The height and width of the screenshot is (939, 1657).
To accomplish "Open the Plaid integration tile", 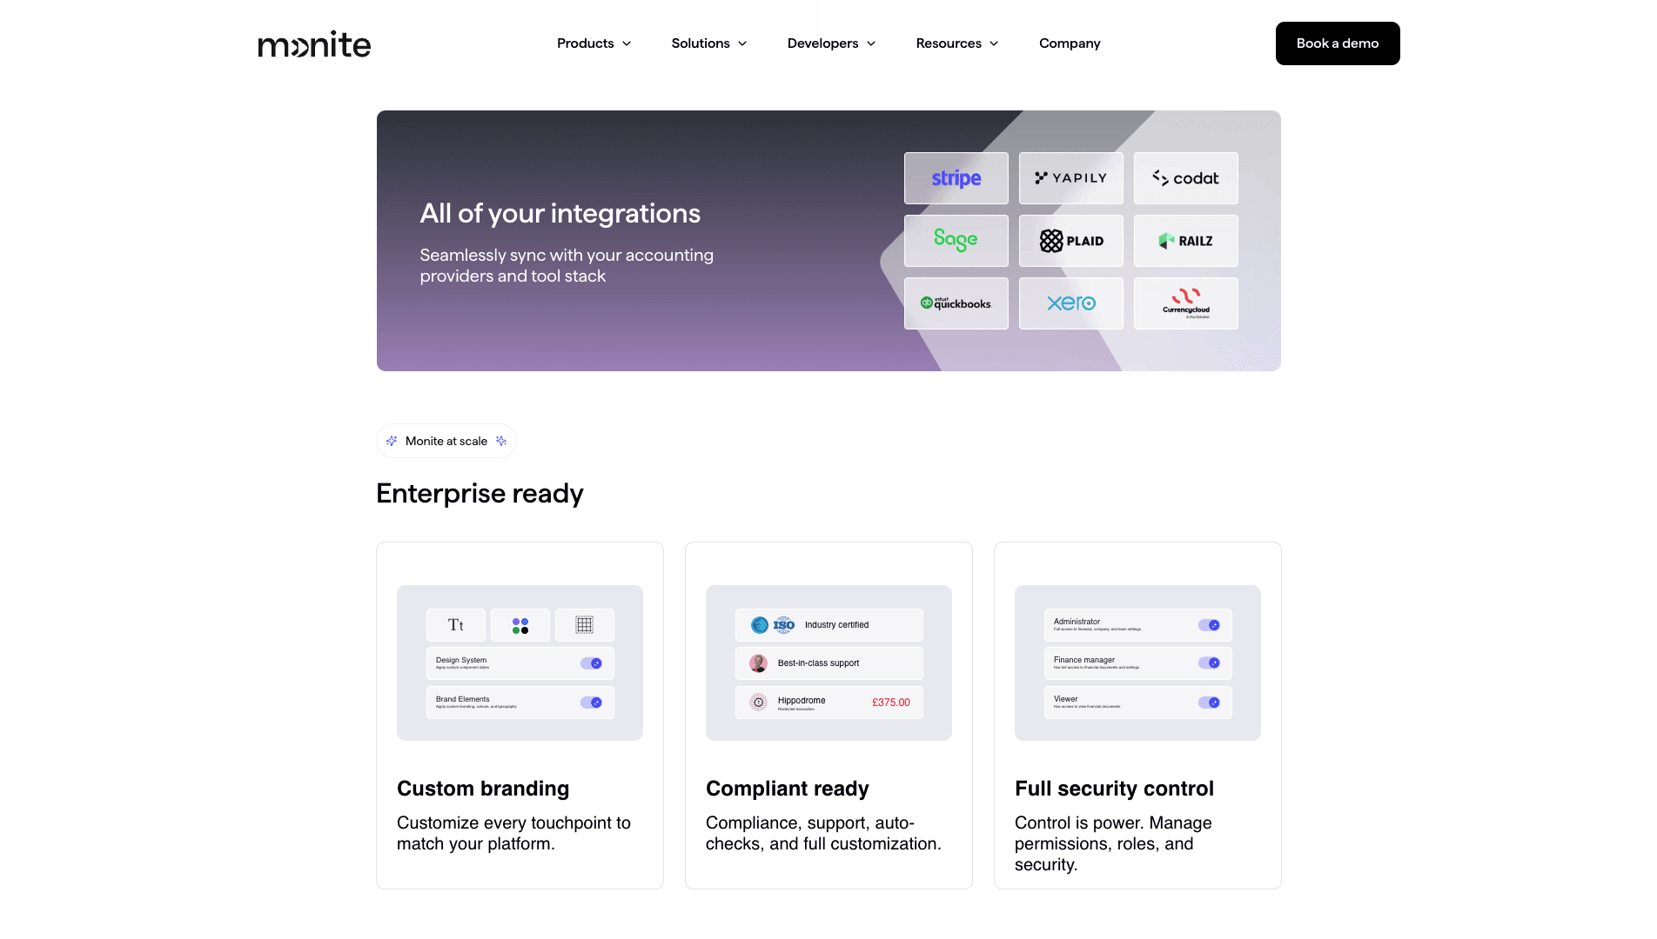I will coord(1070,241).
